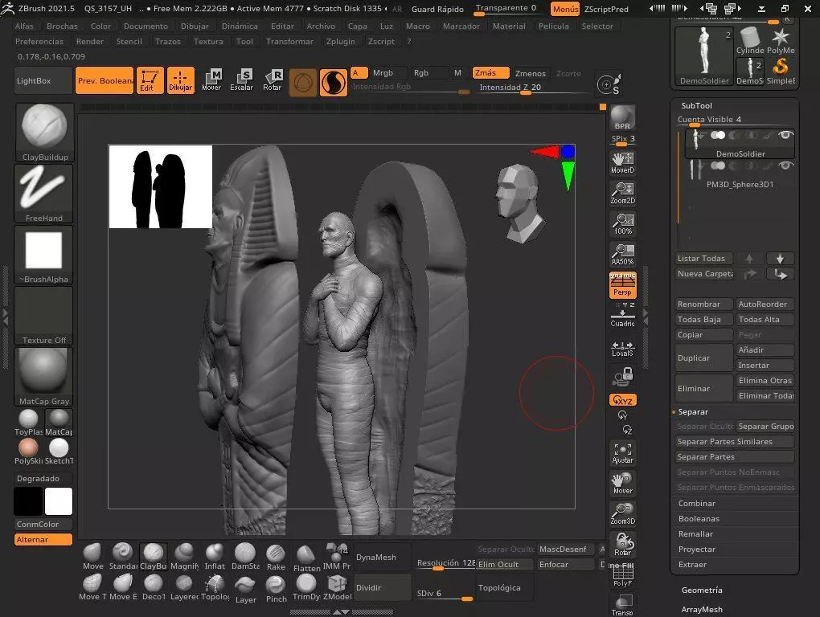Viewport: 820px width, 617px height.
Task: Open the Brochas menu
Action: pos(62,27)
